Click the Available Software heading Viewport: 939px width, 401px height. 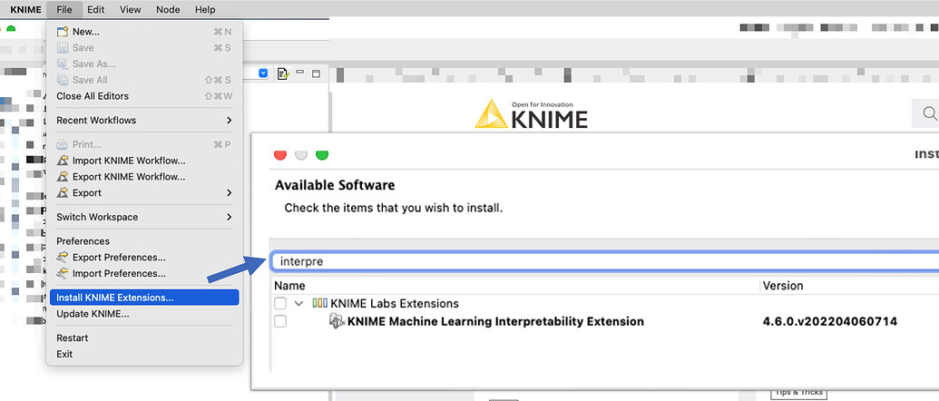335,186
